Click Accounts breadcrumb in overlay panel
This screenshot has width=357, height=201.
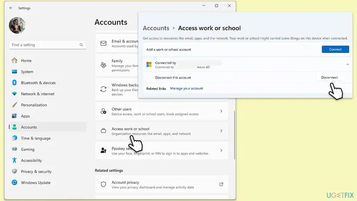coord(156,28)
